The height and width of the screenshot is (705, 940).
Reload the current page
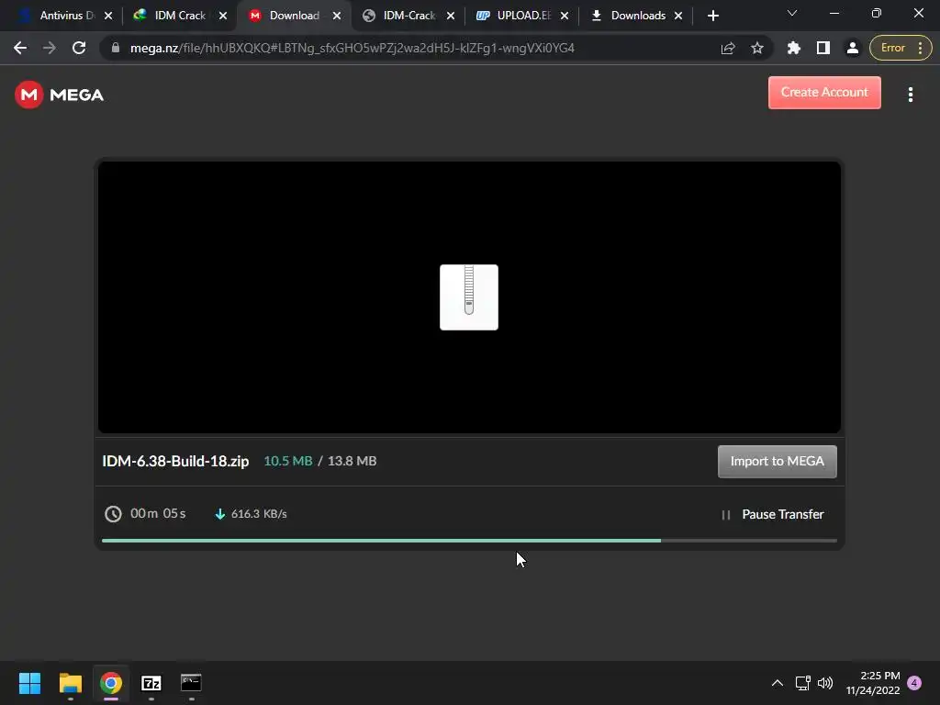(x=79, y=48)
